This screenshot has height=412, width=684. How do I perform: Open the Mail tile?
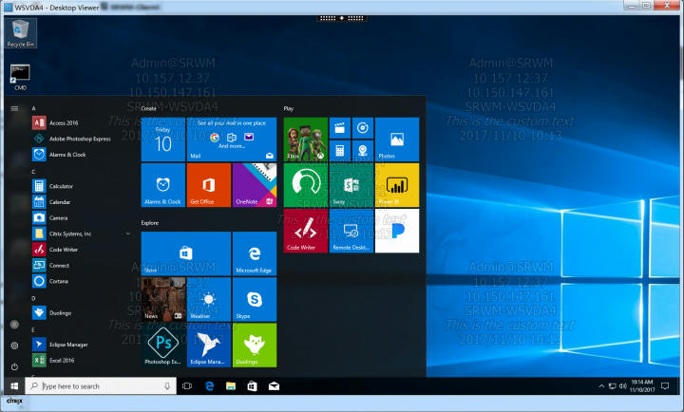(x=232, y=140)
